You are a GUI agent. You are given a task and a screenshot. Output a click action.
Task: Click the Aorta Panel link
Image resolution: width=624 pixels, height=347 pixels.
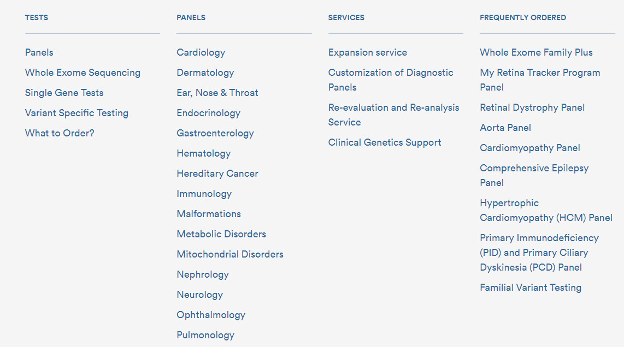(x=505, y=128)
